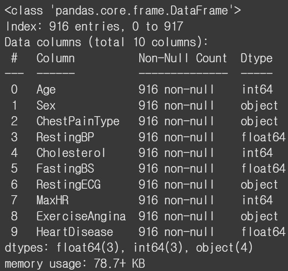Click the float64 dtype in HeartDisease row
The width and height of the screenshot is (288, 271).
click(x=264, y=232)
